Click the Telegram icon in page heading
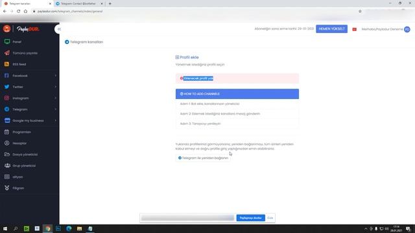 click(x=67, y=42)
